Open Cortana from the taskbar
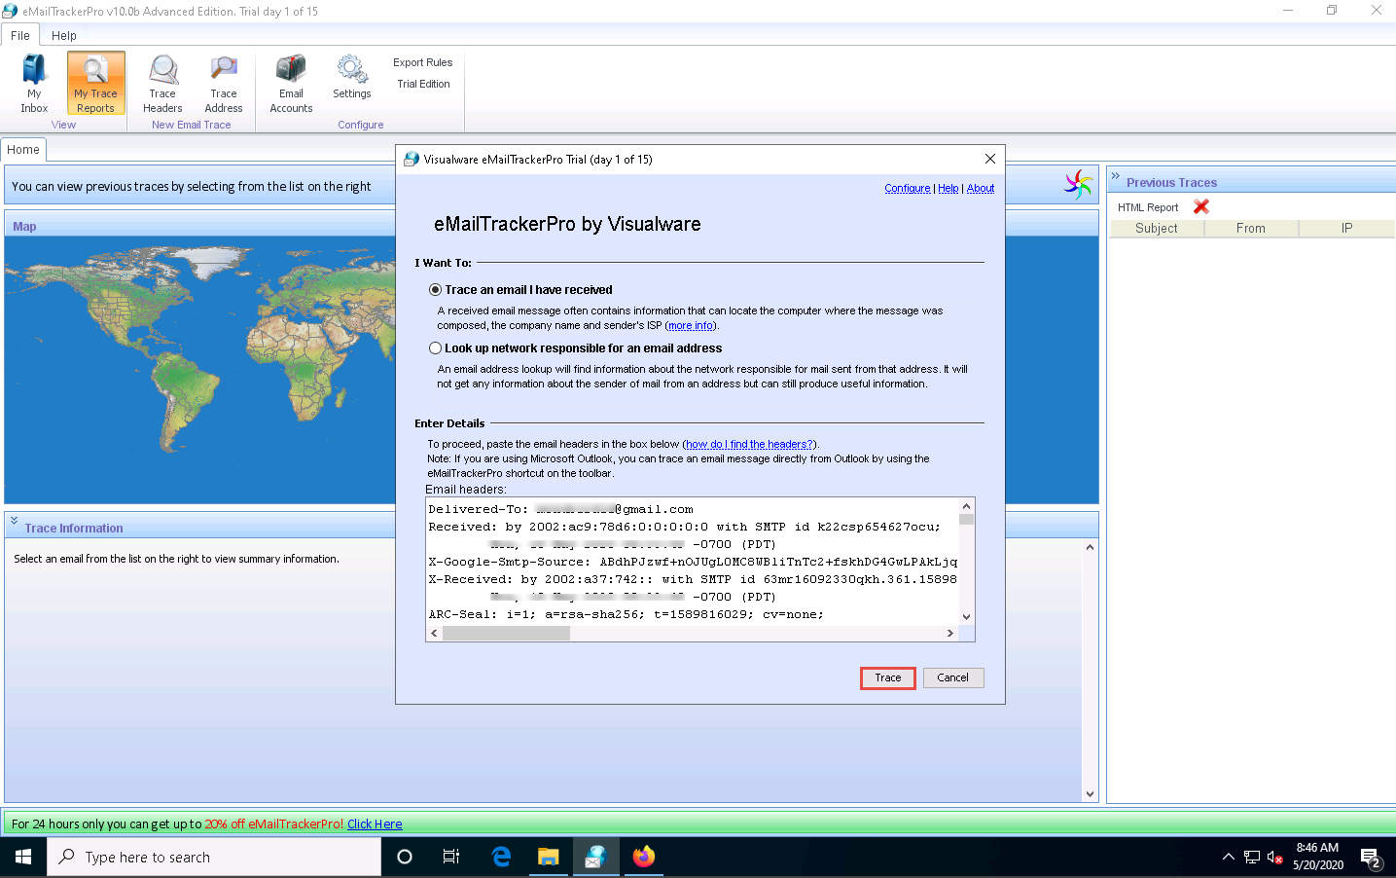The width and height of the screenshot is (1396, 878). coord(405,858)
